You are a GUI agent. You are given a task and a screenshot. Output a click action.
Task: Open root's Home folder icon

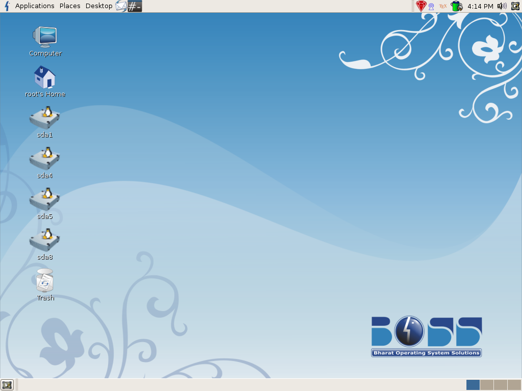pos(45,78)
